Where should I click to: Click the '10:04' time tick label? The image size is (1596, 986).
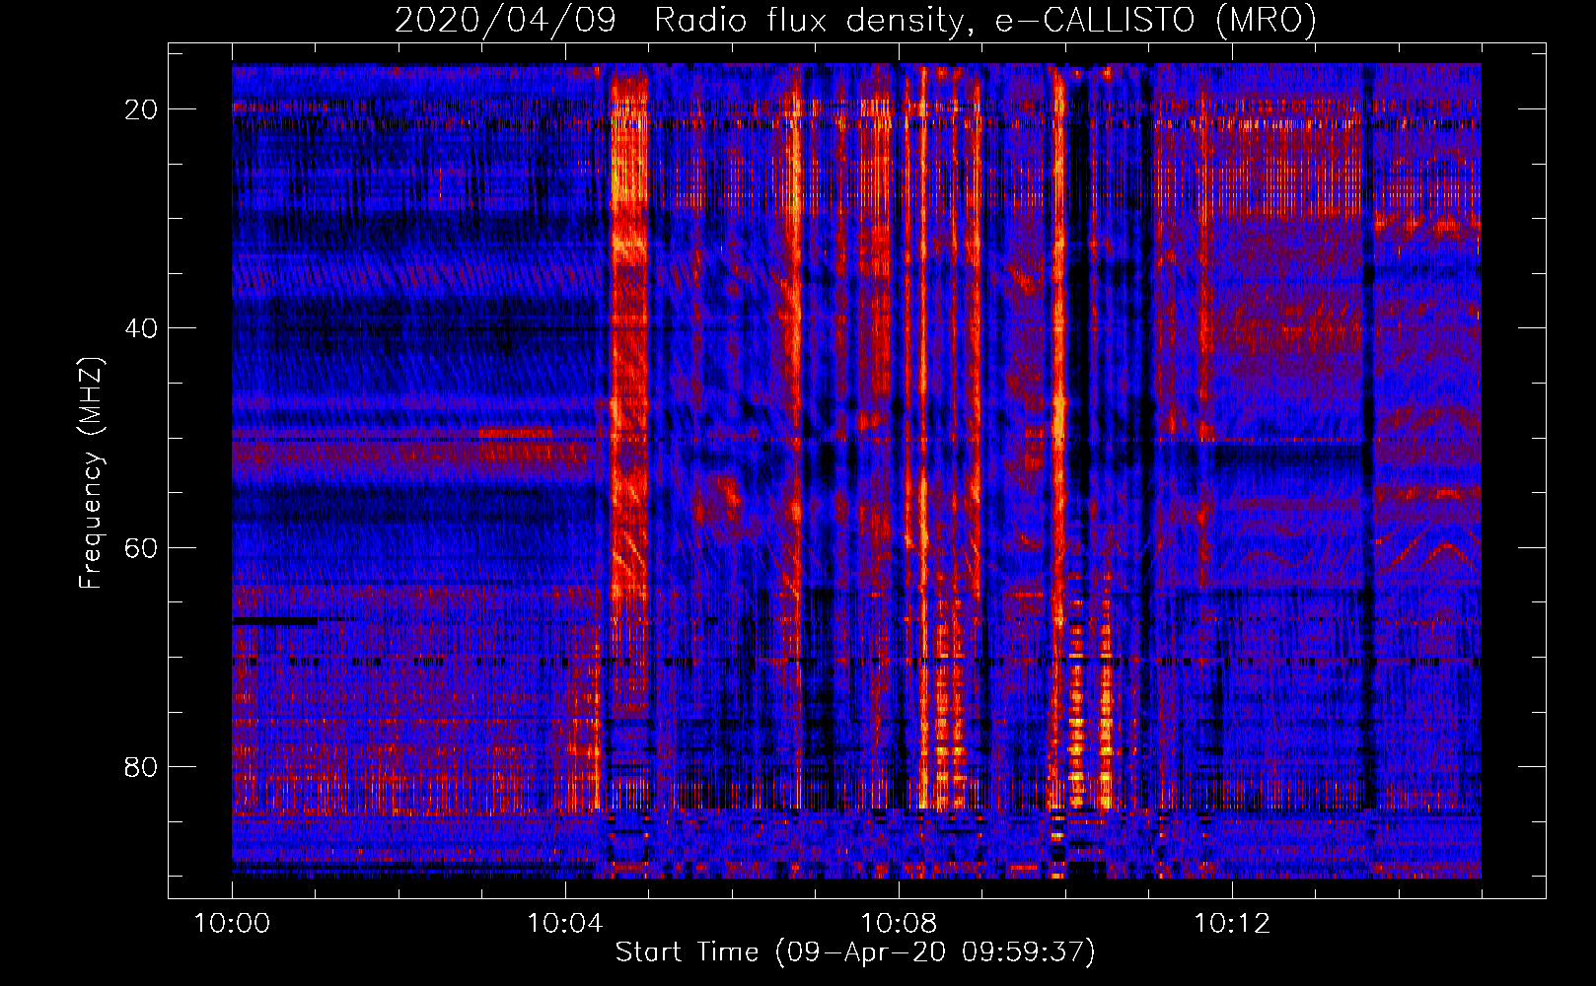click(565, 924)
